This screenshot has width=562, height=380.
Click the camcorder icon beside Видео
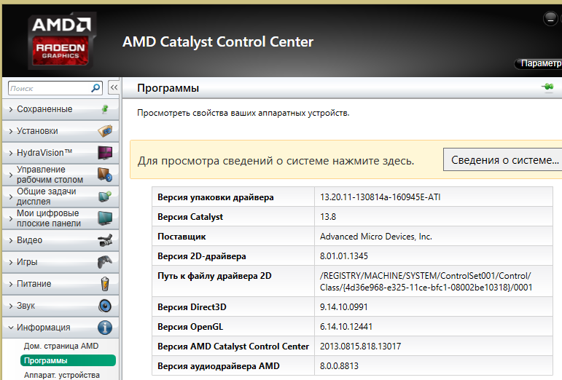click(x=105, y=240)
